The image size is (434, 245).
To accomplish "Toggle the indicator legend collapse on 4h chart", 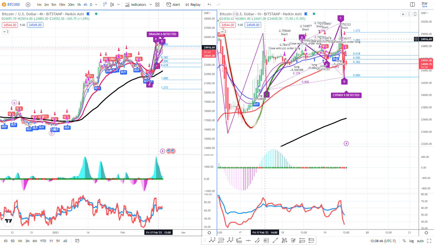I will (6, 31).
